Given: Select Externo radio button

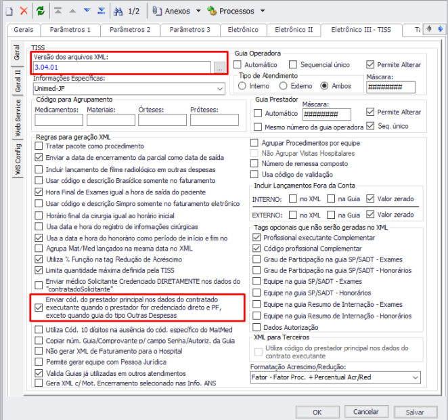Looking at the screenshot, I should click(283, 86).
